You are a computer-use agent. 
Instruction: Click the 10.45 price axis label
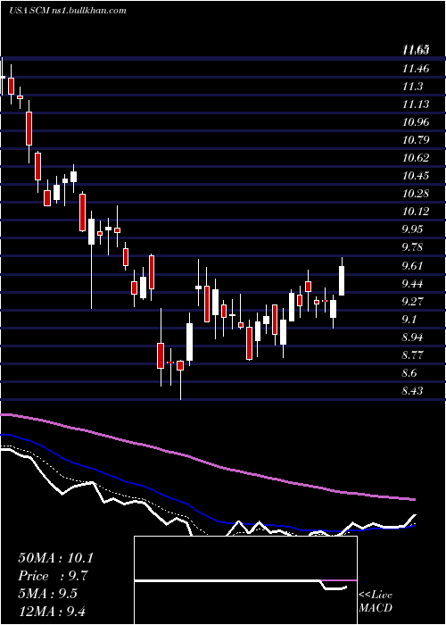tap(416, 176)
